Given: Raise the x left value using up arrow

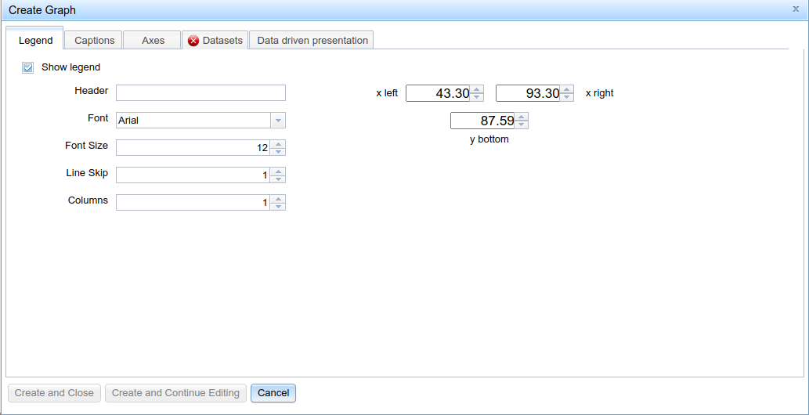Looking at the screenshot, I should coord(477,89).
